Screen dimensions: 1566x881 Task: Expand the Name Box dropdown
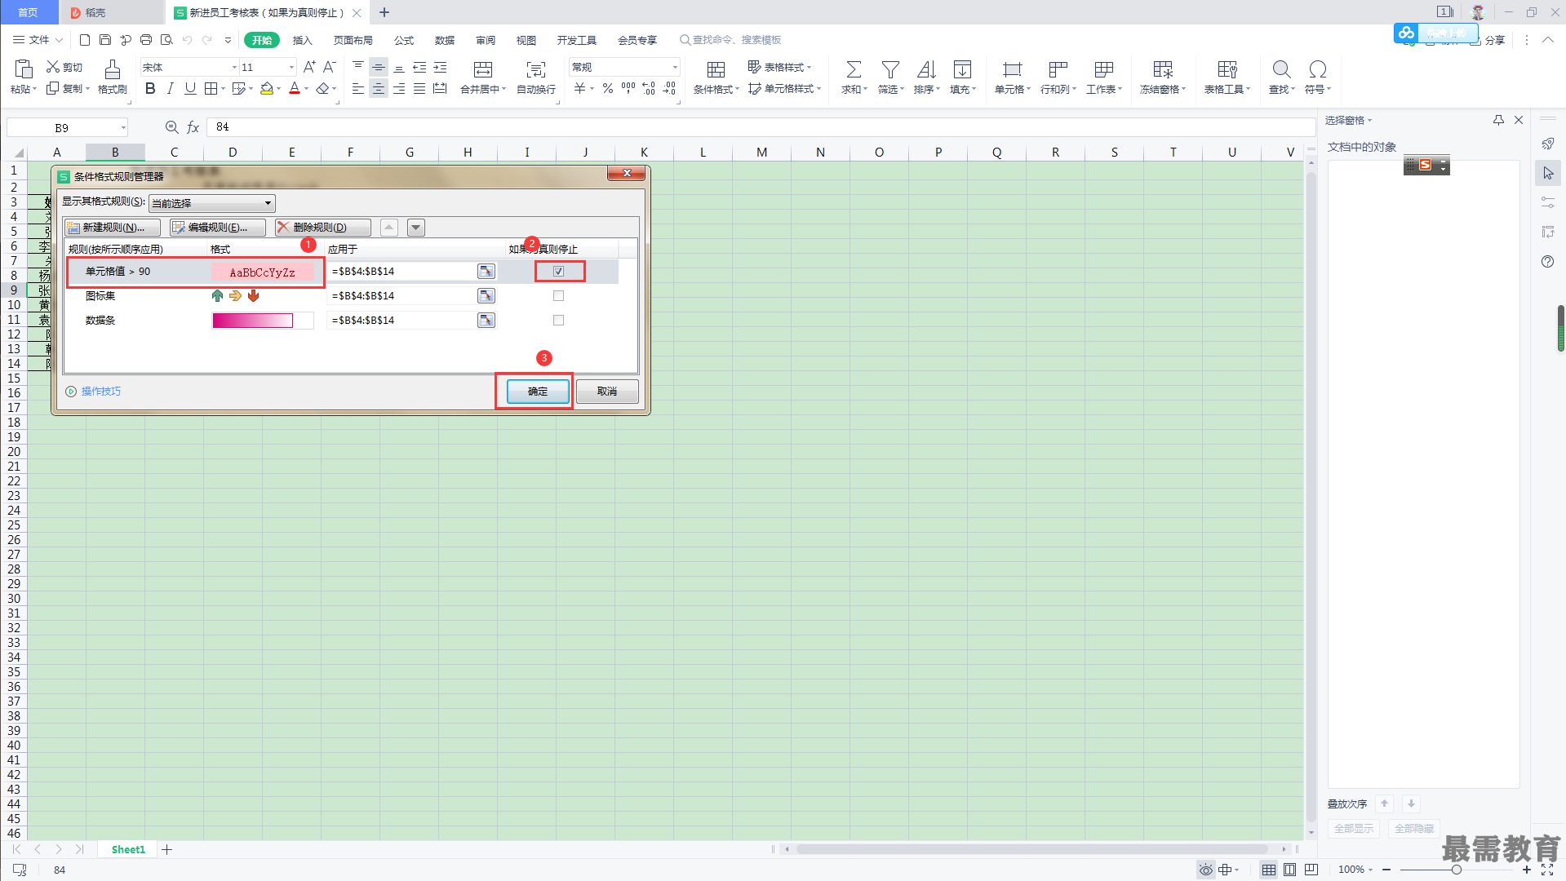tap(123, 127)
